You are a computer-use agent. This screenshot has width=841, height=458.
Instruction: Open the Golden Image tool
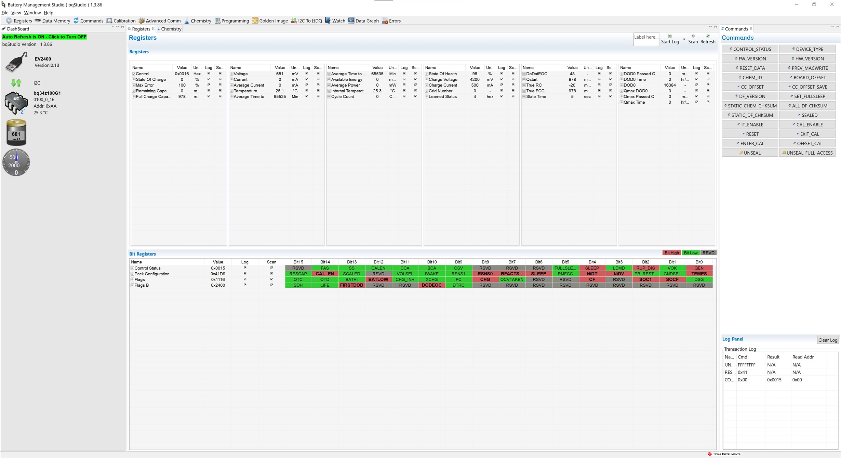(270, 21)
